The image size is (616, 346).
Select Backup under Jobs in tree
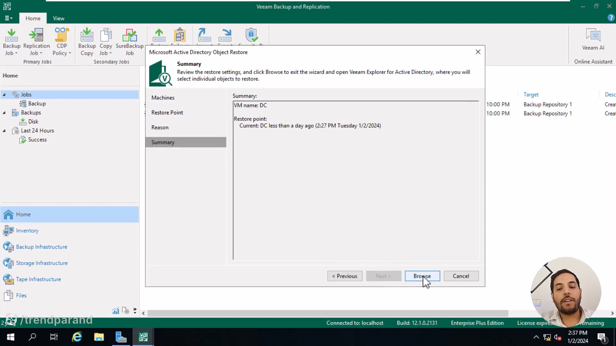coord(37,103)
